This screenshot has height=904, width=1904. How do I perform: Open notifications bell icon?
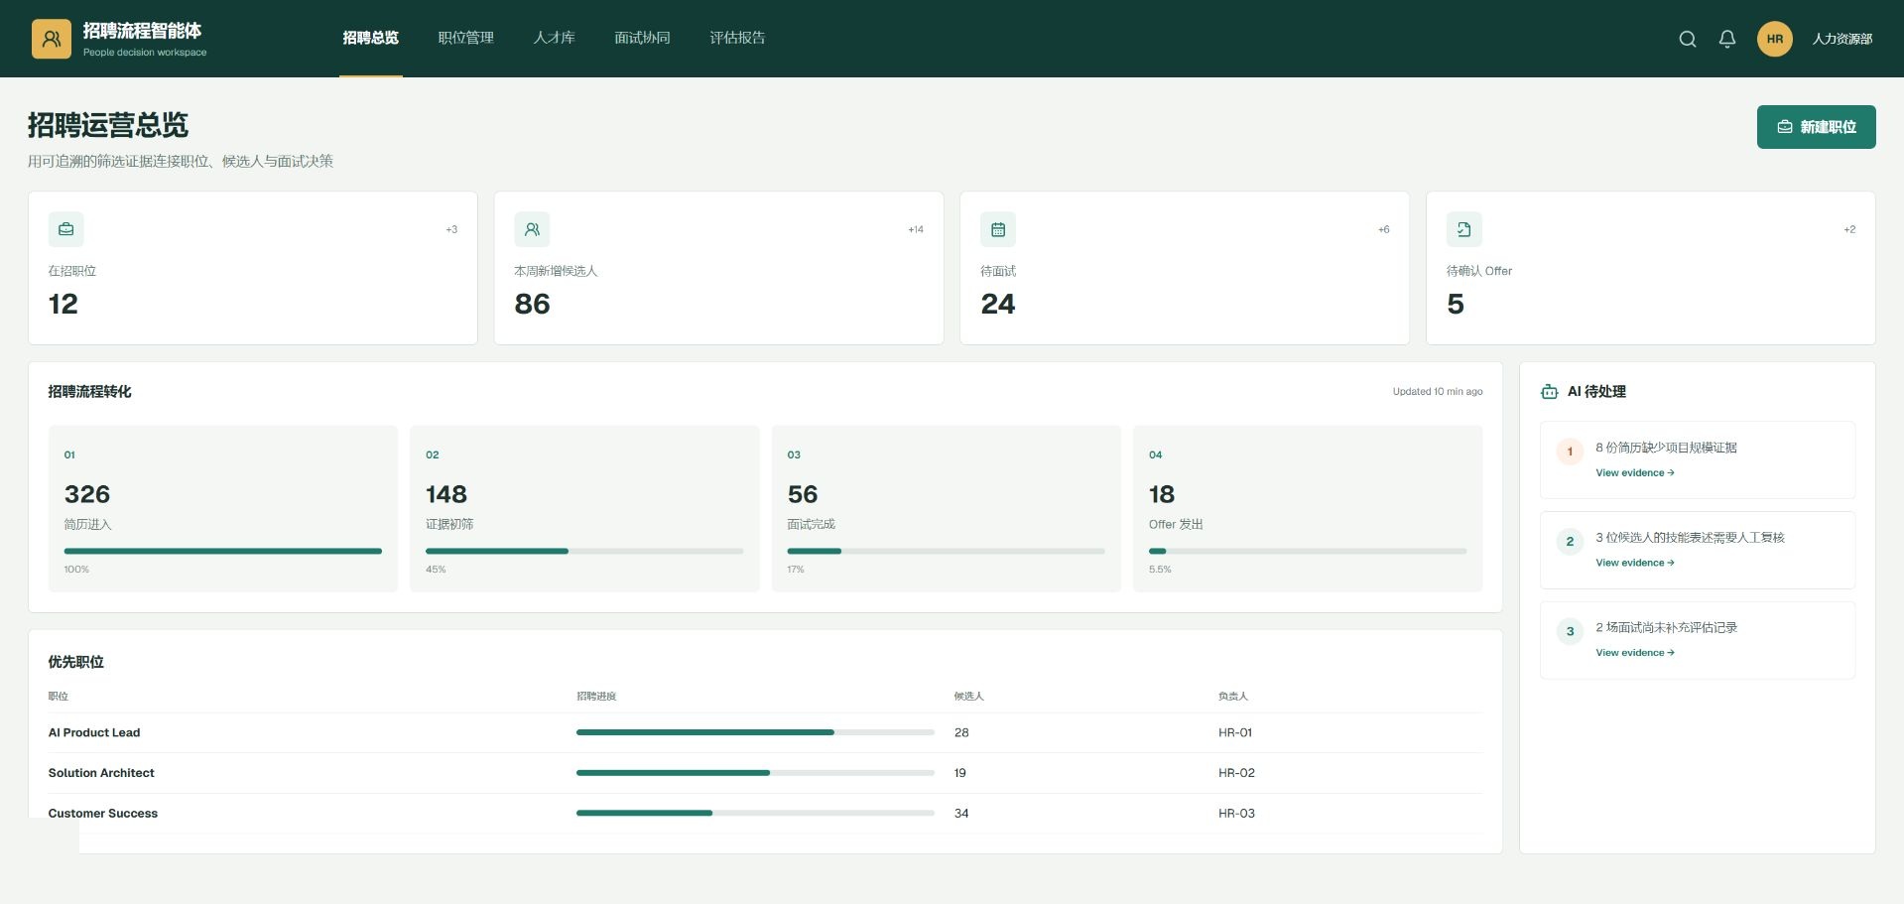(x=1727, y=39)
